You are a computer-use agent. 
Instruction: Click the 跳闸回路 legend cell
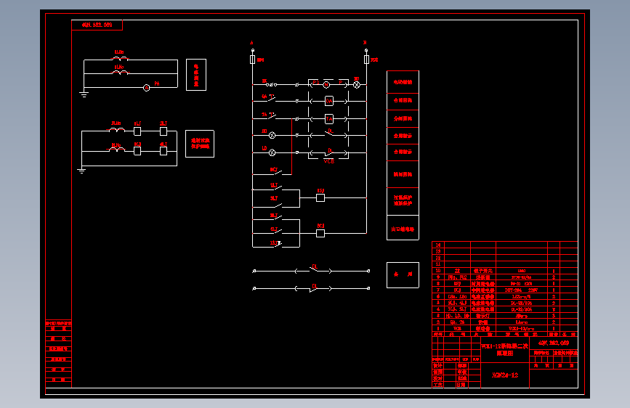(403, 174)
